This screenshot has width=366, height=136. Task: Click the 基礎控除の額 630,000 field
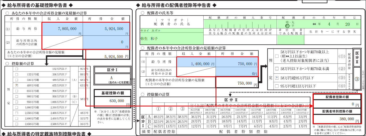112,101
